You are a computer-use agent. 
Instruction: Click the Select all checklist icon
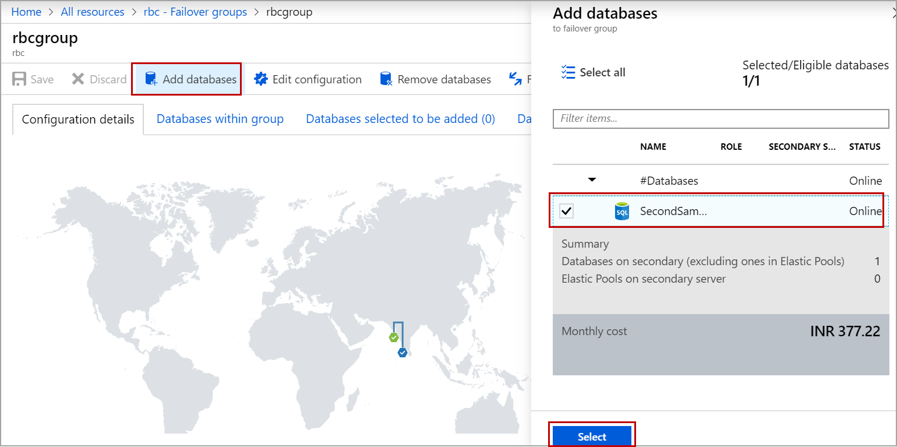[x=568, y=72]
